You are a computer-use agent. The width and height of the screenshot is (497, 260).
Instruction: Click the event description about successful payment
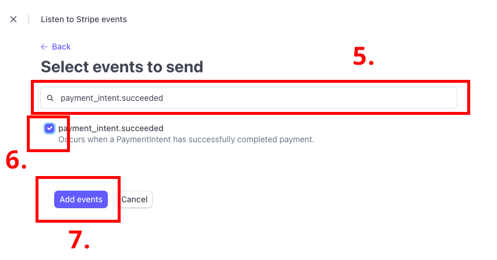(x=186, y=139)
